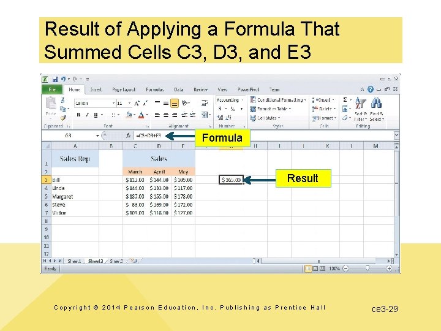Click the Increase Font Size icon
The width and height of the screenshot is (441, 331).
(137, 104)
